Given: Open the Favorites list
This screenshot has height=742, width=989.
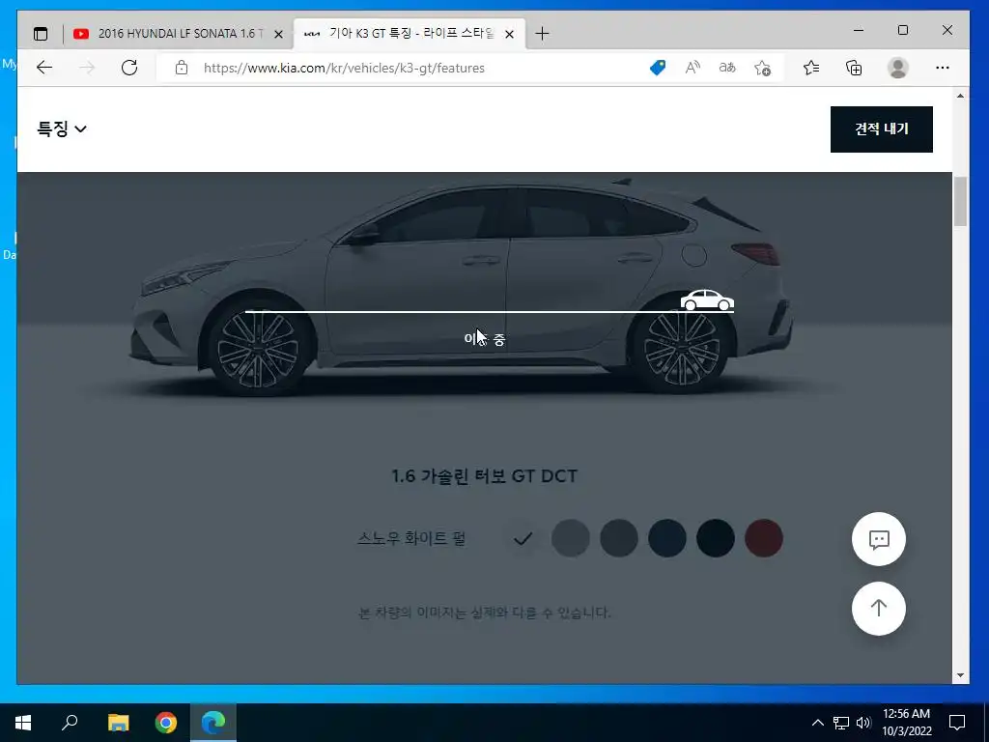Looking at the screenshot, I should click(811, 68).
